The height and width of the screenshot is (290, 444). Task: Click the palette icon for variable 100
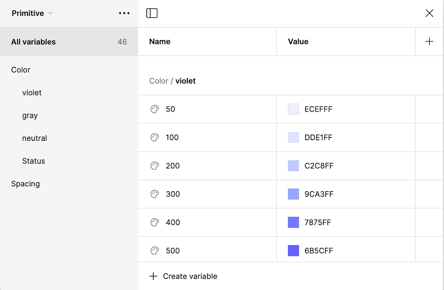point(154,137)
